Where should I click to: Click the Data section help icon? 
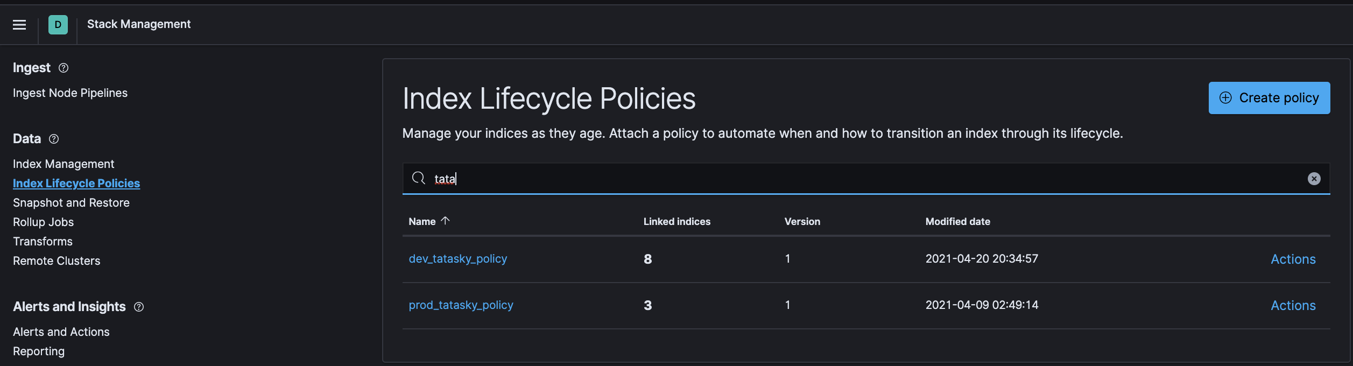click(54, 139)
